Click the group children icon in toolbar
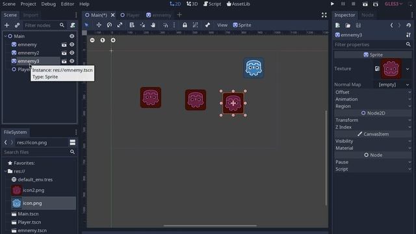This screenshot has height=234, width=416. [x=195, y=25]
